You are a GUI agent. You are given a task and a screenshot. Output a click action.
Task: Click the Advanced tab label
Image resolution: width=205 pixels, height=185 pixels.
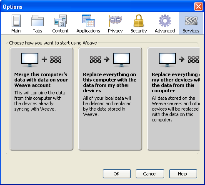click(x=165, y=31)
